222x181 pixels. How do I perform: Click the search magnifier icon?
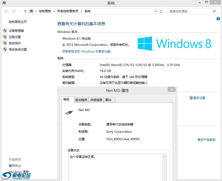click(x=214, y=11)
